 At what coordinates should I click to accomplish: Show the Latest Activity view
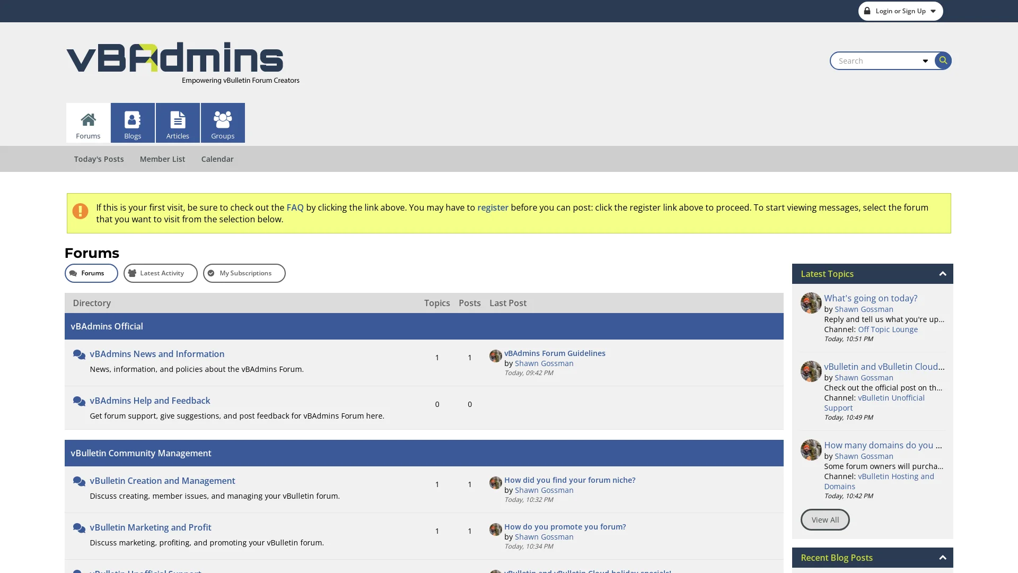point(161,273)
